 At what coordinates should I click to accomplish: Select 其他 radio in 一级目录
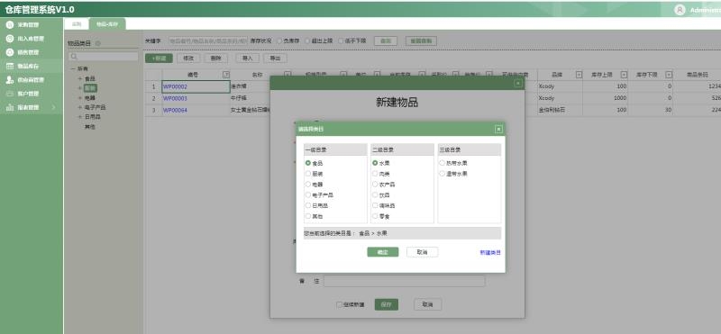coord(308,216)
